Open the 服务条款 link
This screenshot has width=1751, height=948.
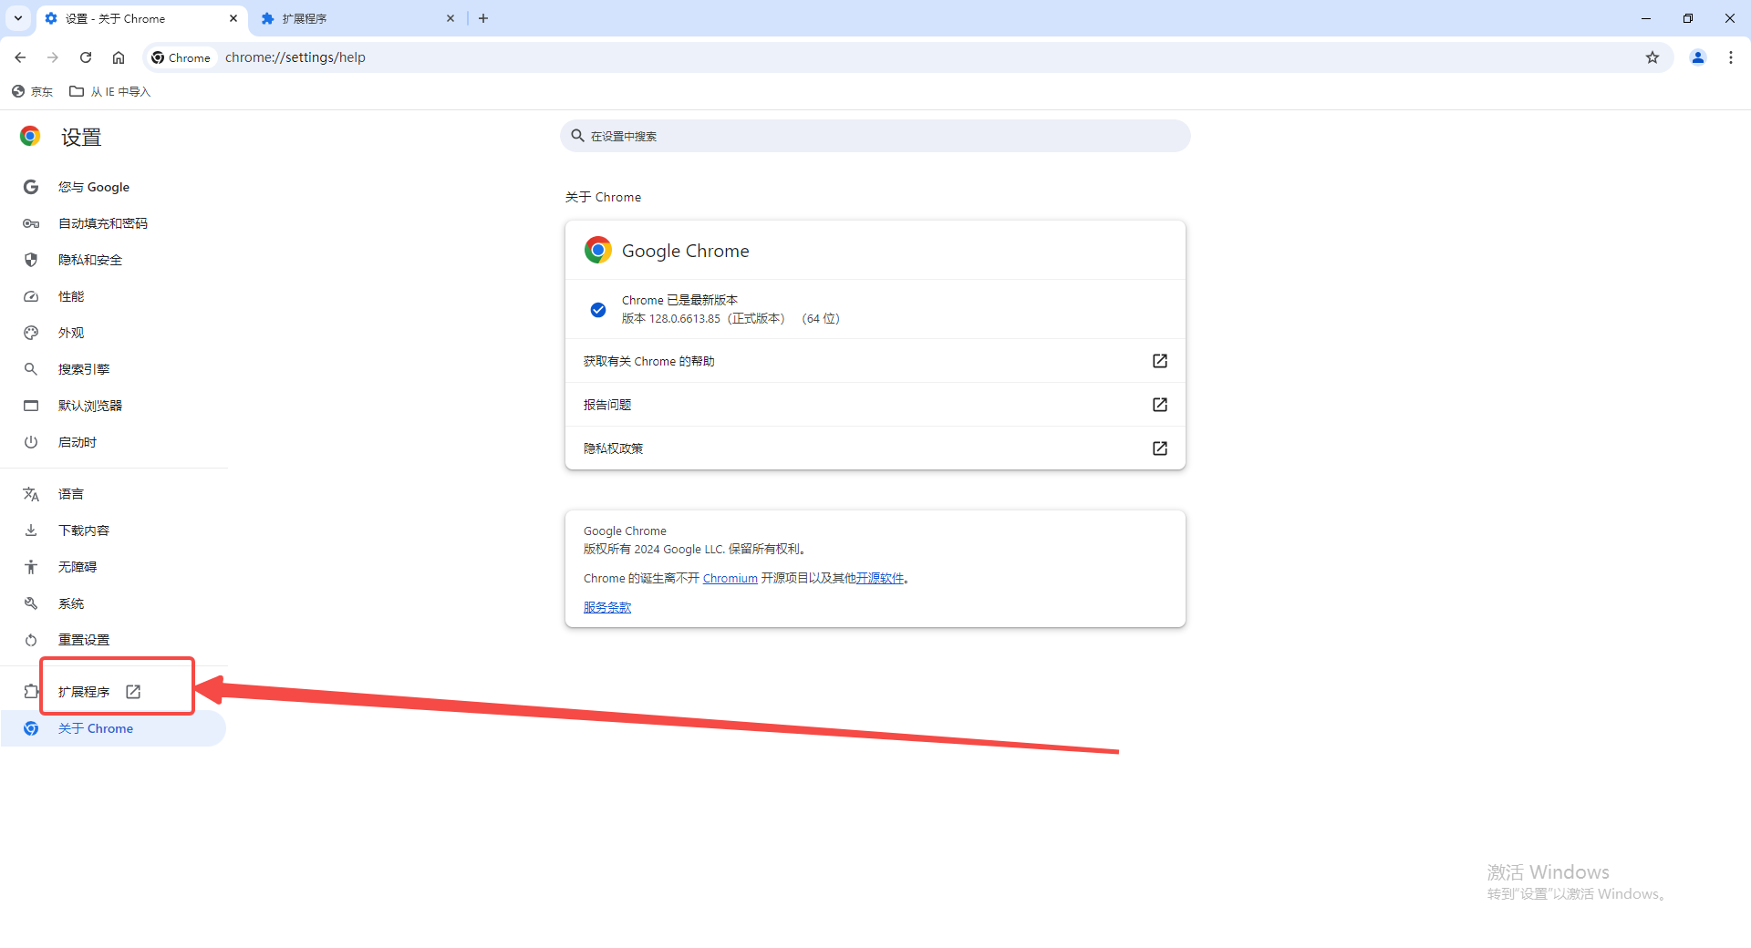pyautogui.click(x=607, y=608)
